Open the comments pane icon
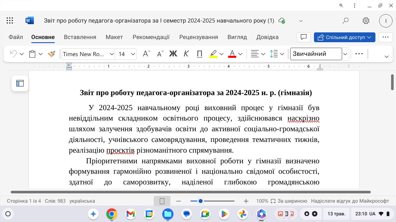The width and height of the screenshot is (396, 222). 304,37
